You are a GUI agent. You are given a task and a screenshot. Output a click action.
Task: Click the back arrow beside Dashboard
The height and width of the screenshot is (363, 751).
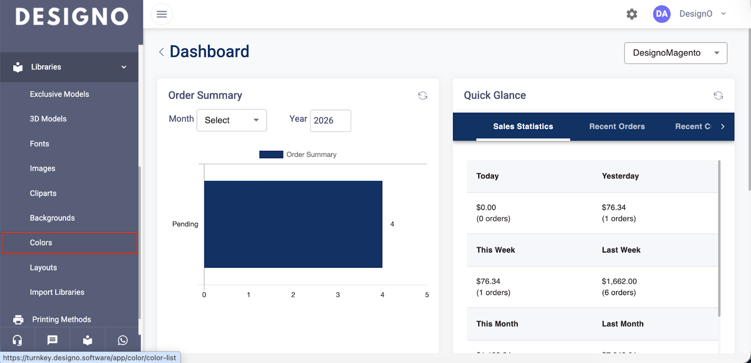161,52
